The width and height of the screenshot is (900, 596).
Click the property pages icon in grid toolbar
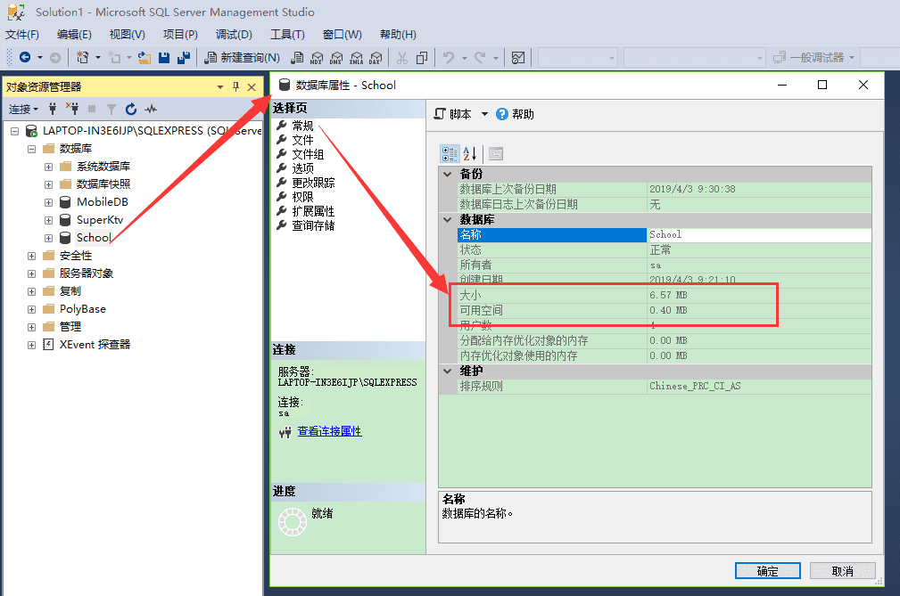(x=496, y=153)
